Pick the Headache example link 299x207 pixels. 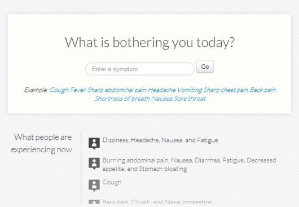click(x=161, y=90)
